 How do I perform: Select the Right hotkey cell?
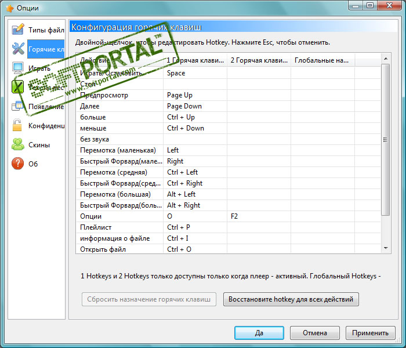pyautogui.click(x=195, y=161)
